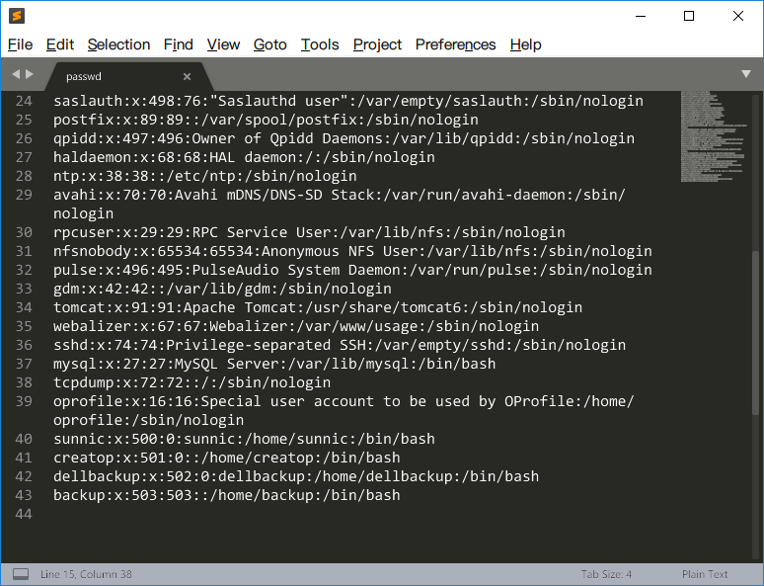Go to next tab with right arrow
This screenshot has height=586, width=764.
tap(30, 74)
